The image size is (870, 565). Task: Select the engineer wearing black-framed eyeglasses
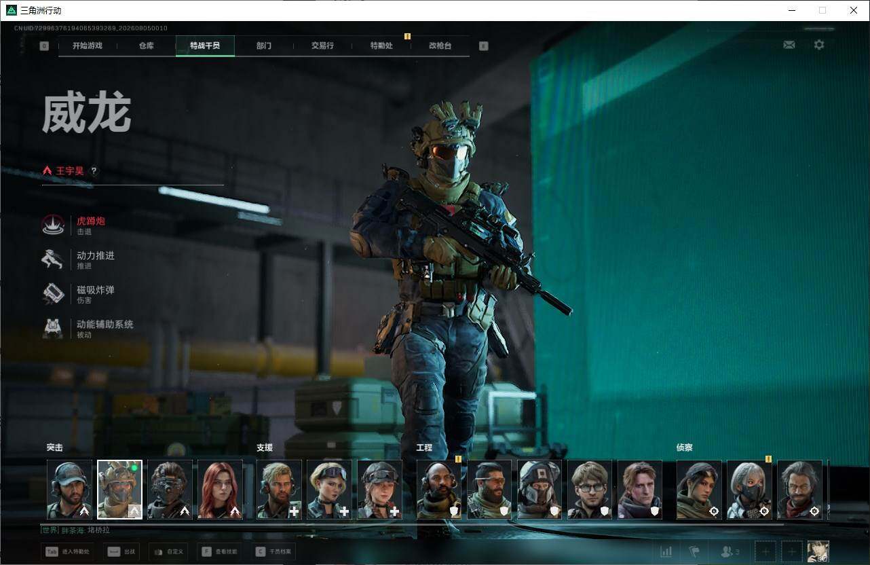click(590, 490)
